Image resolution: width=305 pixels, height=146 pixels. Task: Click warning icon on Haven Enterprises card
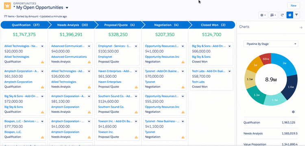[136, 87]
